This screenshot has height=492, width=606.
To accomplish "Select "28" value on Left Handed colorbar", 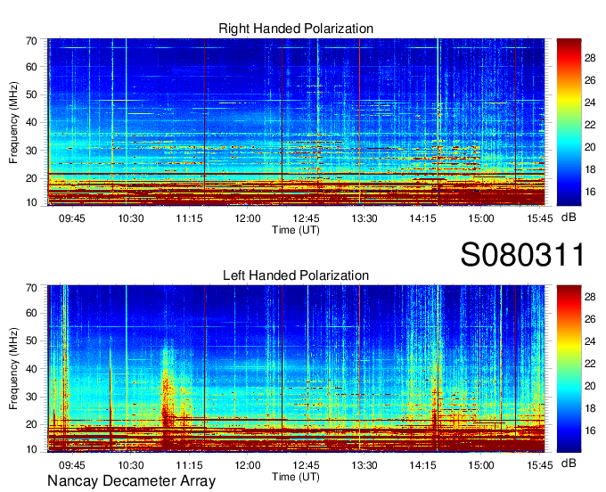I will tap(590, 297).
